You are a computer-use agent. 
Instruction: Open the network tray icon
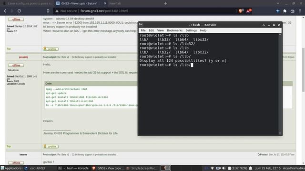click(212, 168)
